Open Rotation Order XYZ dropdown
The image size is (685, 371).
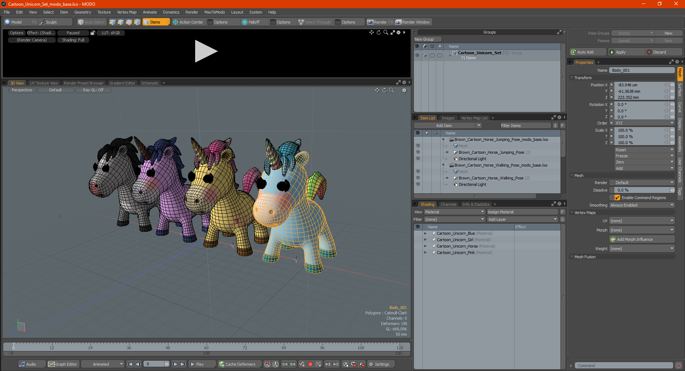pyautogui.click(x=644, y=123)
